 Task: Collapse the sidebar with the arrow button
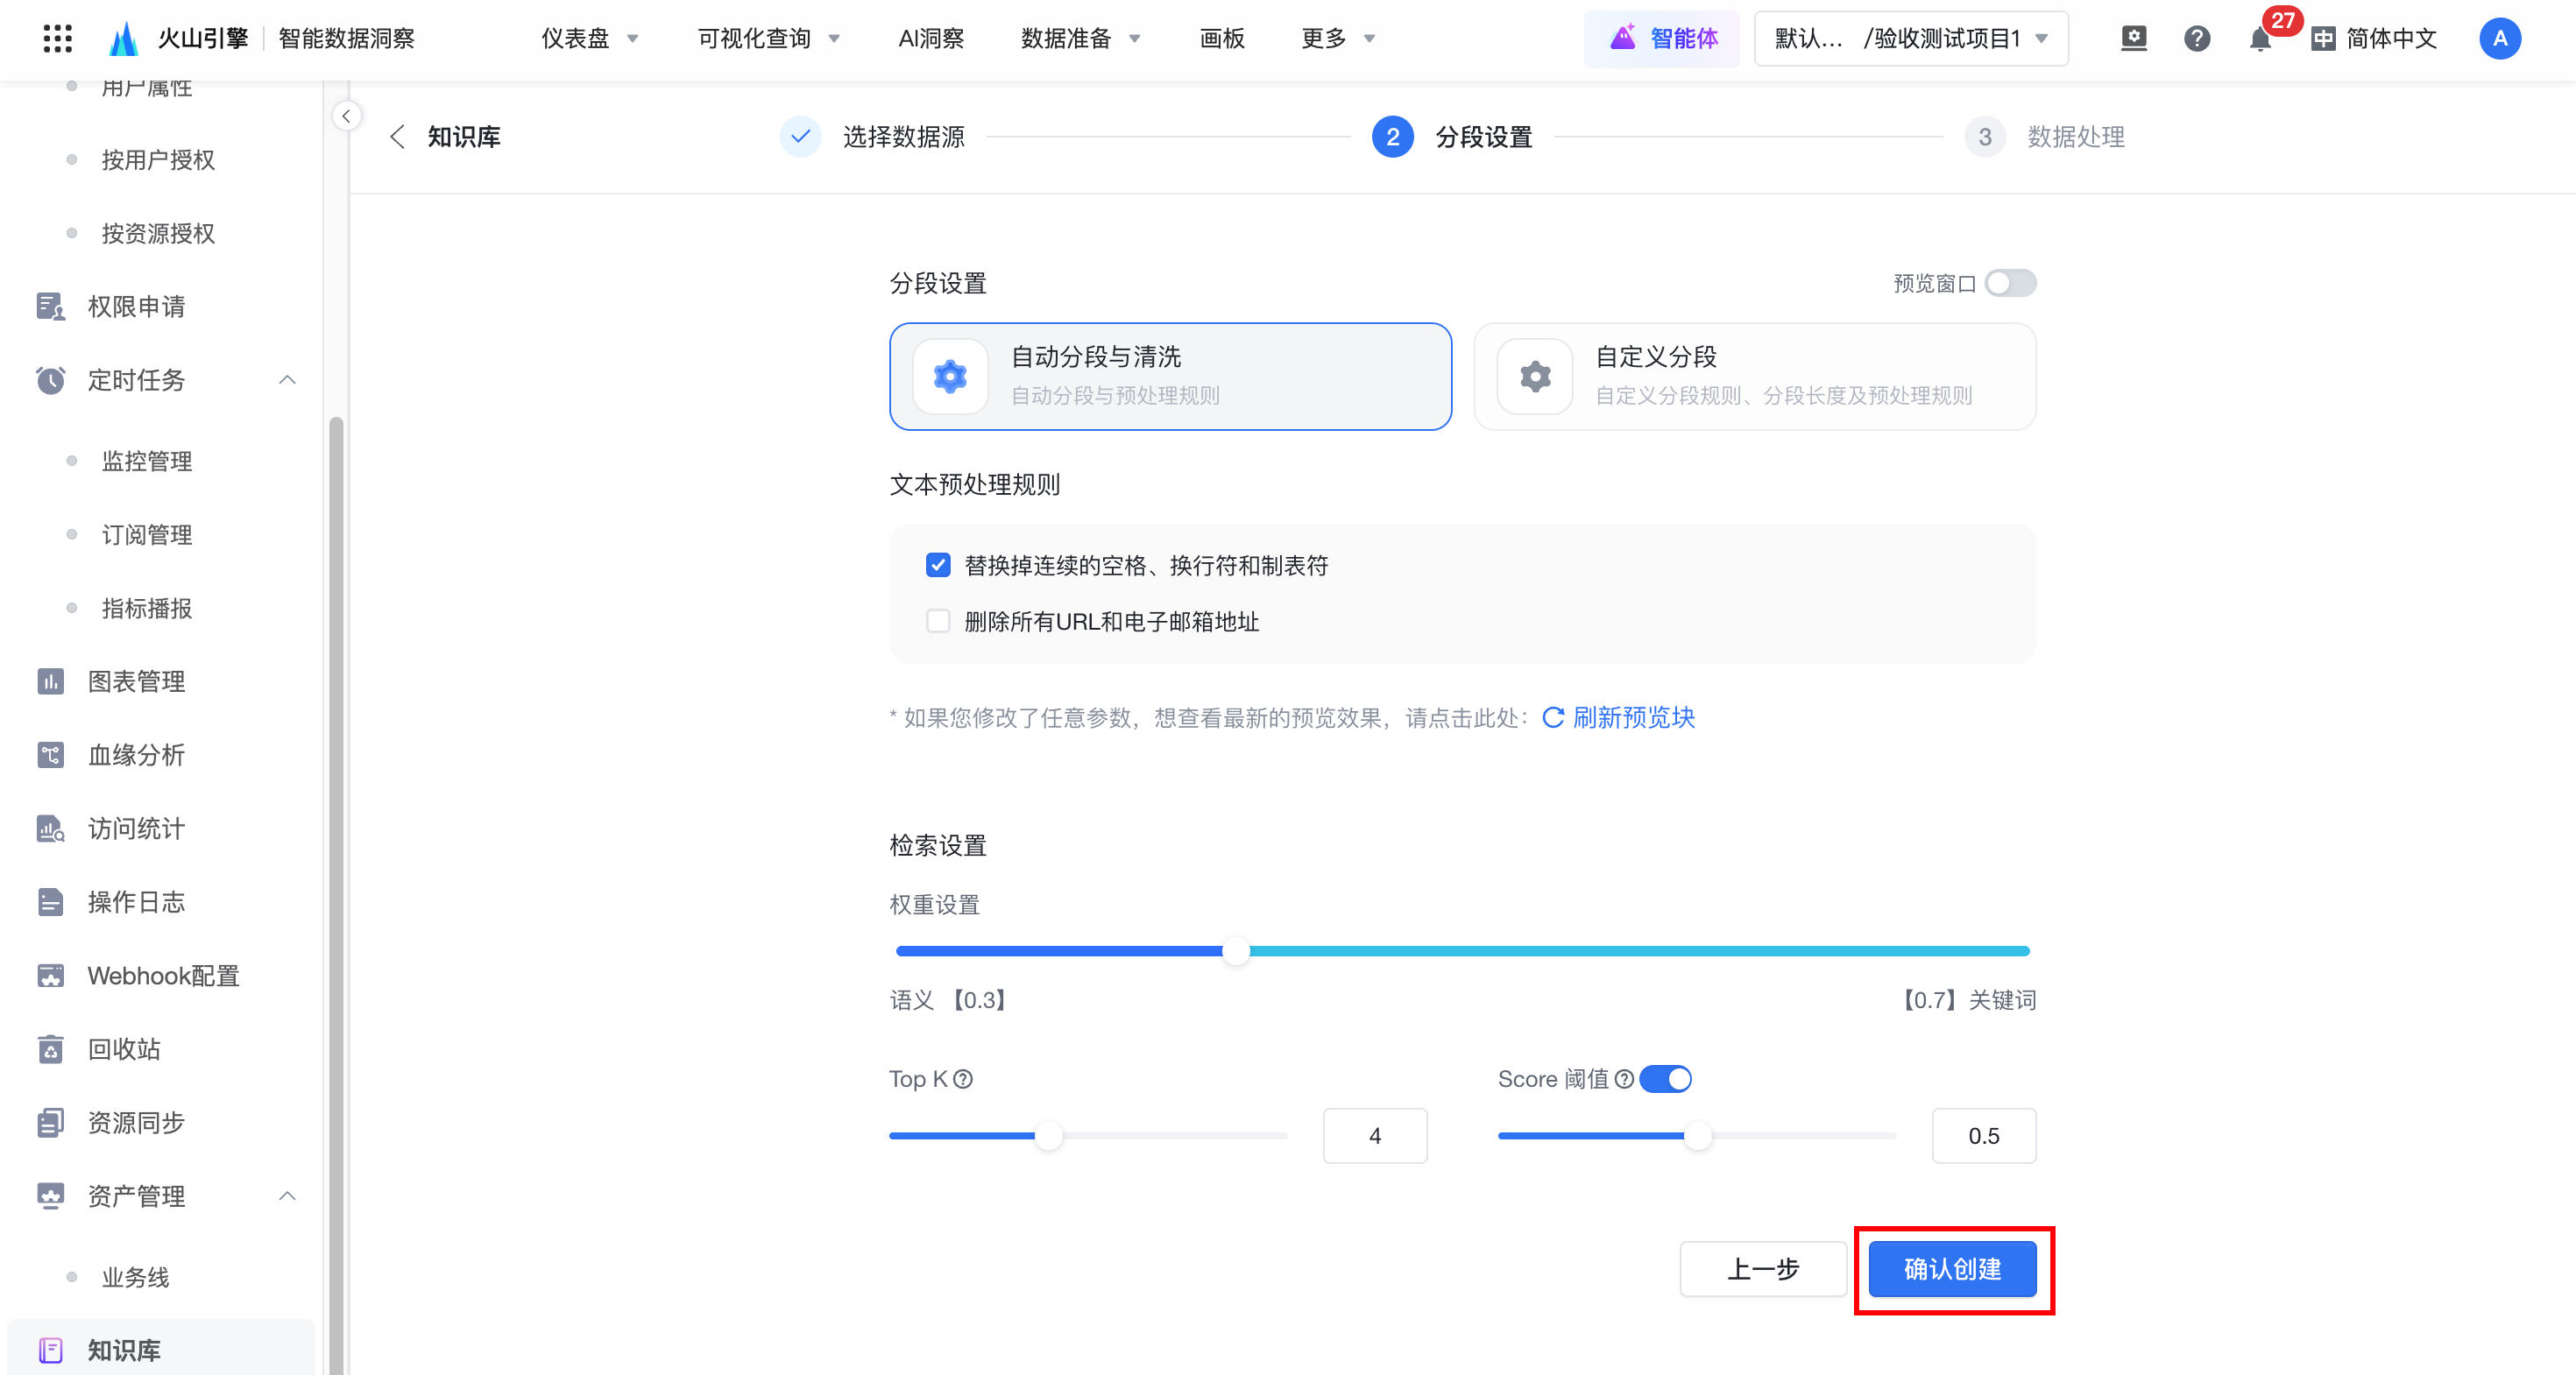pos(346,116)
